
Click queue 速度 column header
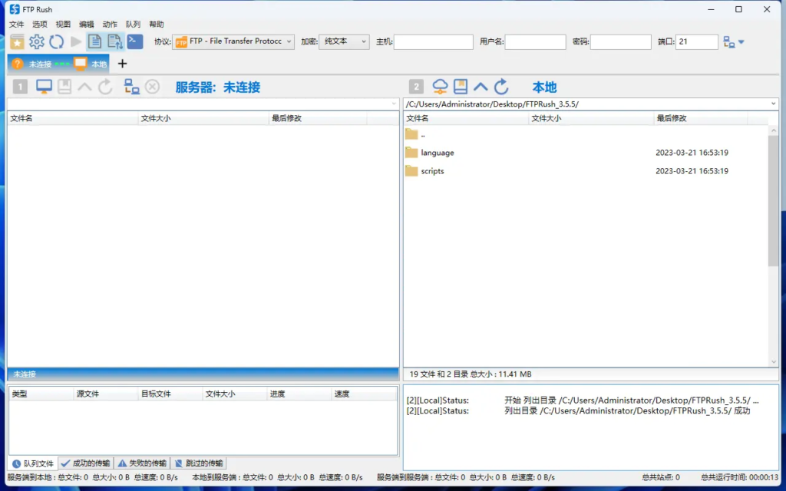(363, 394)
